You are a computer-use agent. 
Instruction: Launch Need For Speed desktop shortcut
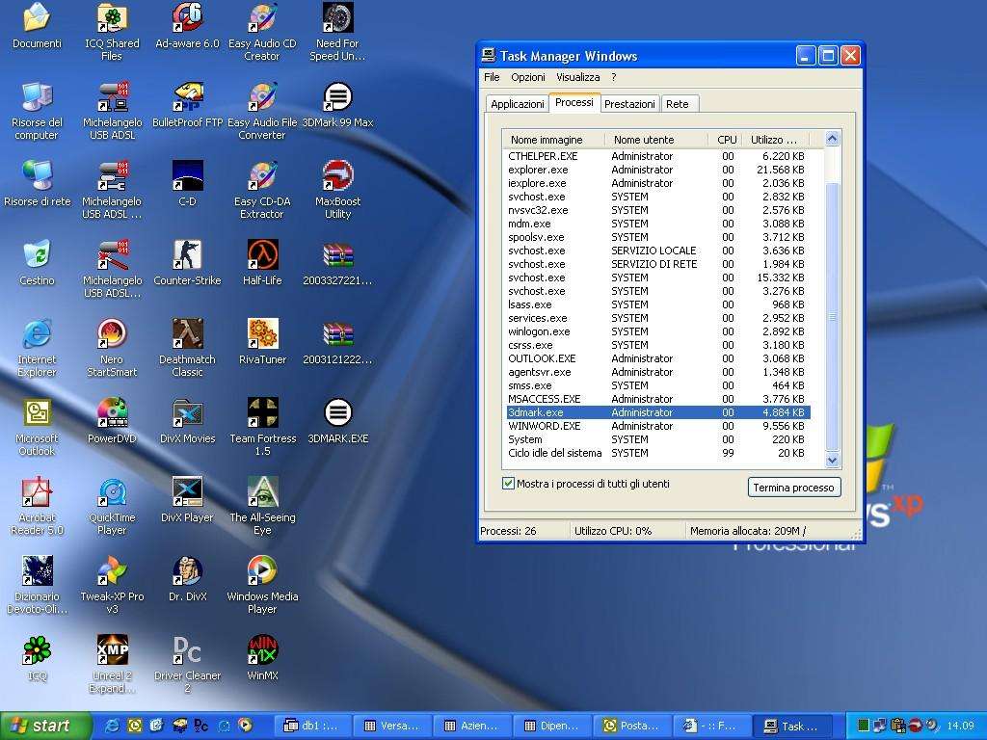pyautogui.click(x=337, y=32)
